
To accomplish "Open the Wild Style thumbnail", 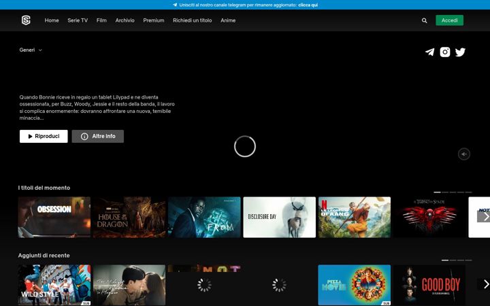I will coord(54,285).
